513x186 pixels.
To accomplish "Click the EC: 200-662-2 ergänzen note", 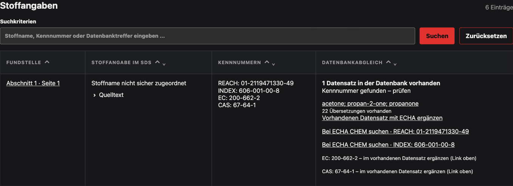I will pos(399,158).
